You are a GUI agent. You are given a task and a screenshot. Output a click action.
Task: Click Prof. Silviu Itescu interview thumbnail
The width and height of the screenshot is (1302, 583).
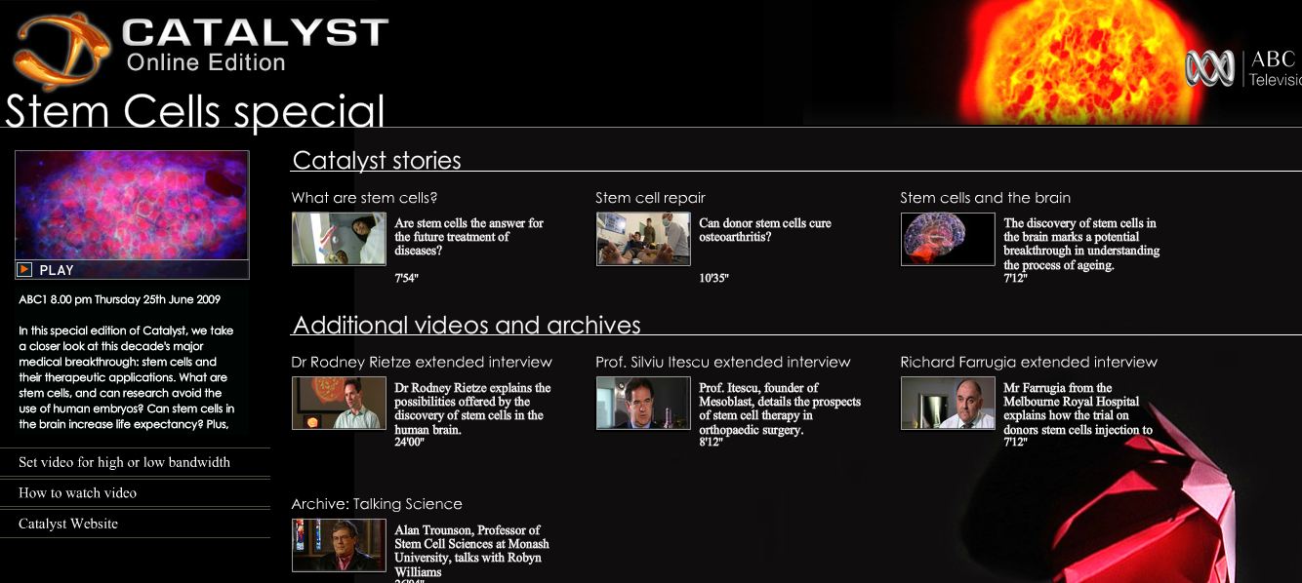(x=643, y=404)
